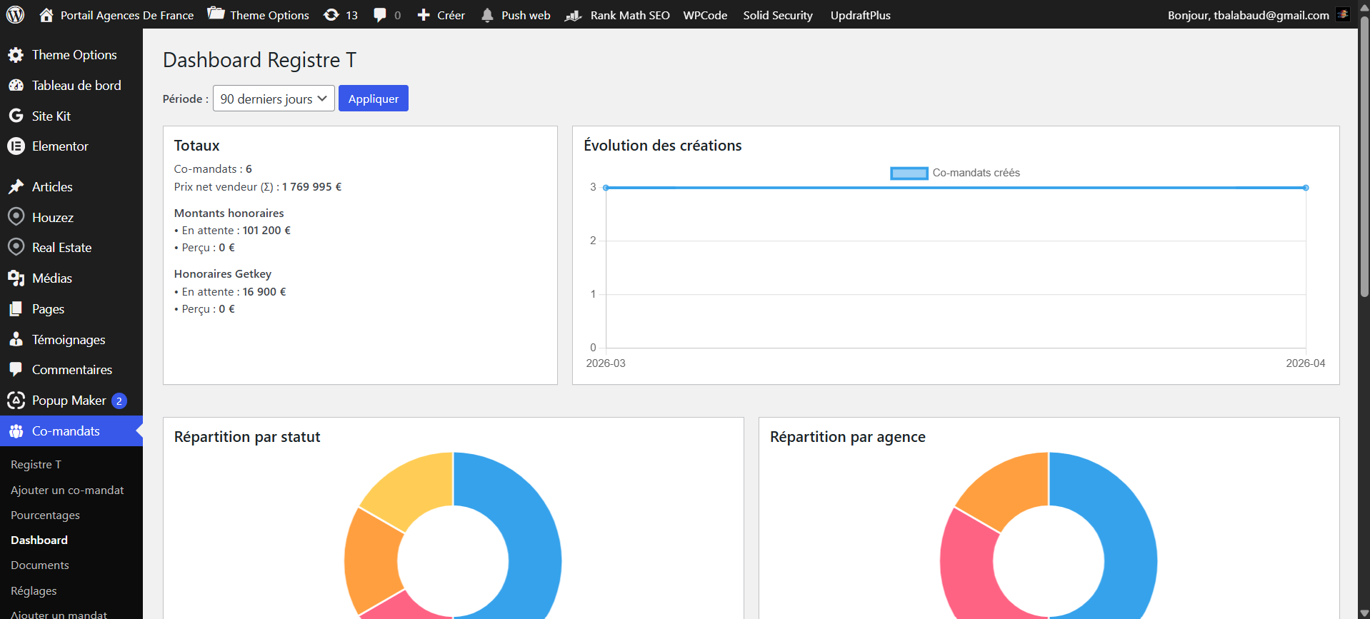
Task: Click the Theme Options gear icon in sidebar
Action: 16,55
